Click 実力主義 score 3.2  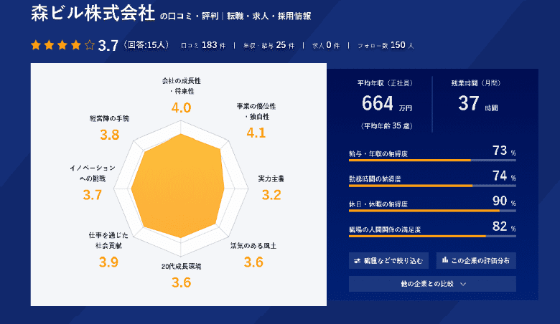tap(271, 195)
